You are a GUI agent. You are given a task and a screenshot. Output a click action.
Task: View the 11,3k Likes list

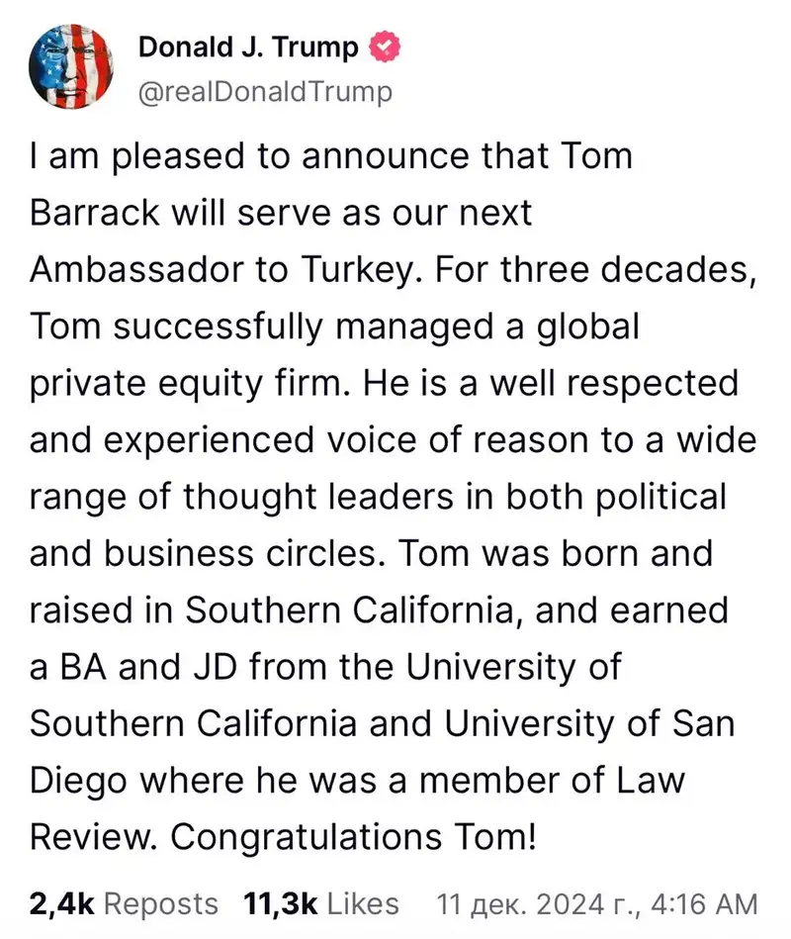[x=321, y=903]
